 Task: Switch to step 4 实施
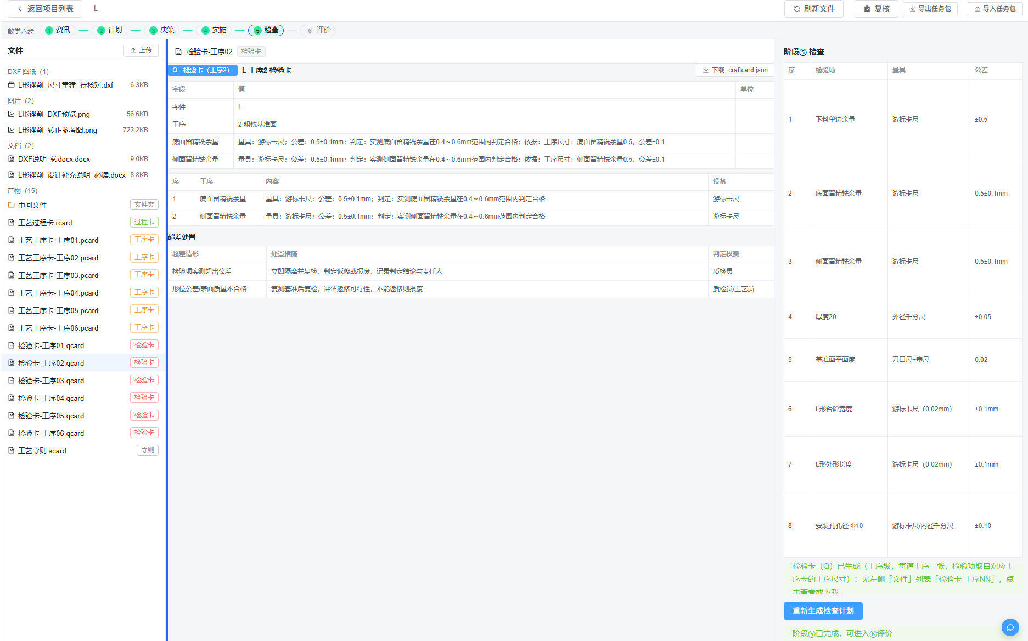coord(214,30)
